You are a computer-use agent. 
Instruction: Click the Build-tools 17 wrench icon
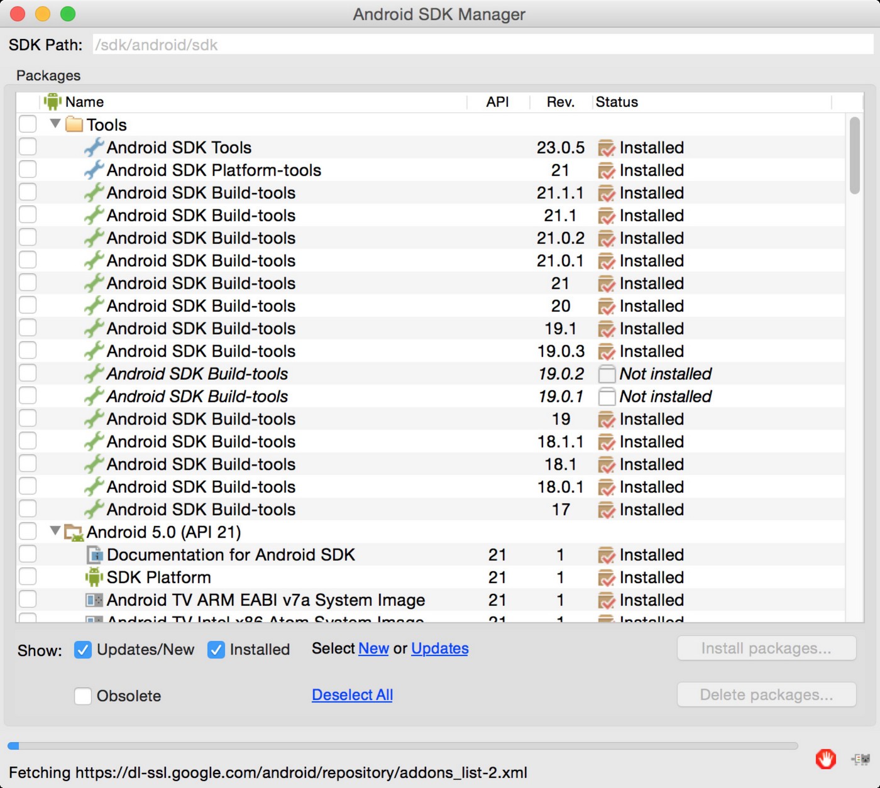click(x=94, y=510)
